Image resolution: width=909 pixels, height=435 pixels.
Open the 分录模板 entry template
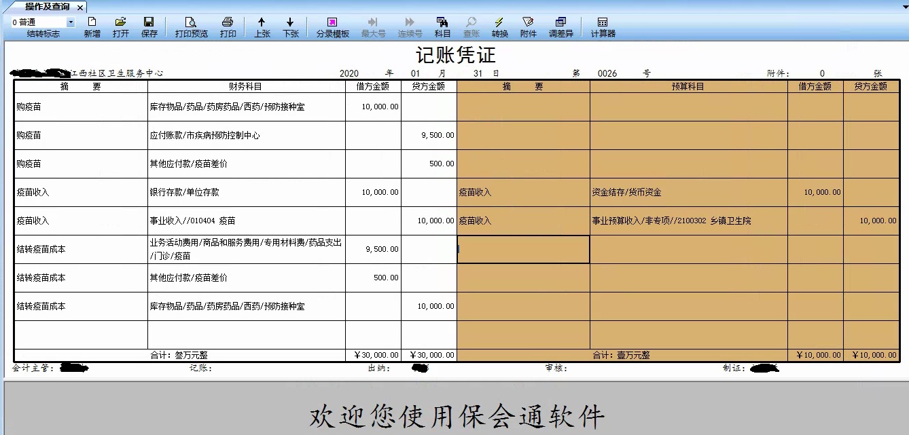[x=332, y=27]
